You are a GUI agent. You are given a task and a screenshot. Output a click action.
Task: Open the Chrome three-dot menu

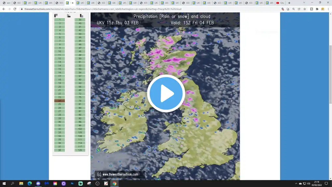coord(328,9)
